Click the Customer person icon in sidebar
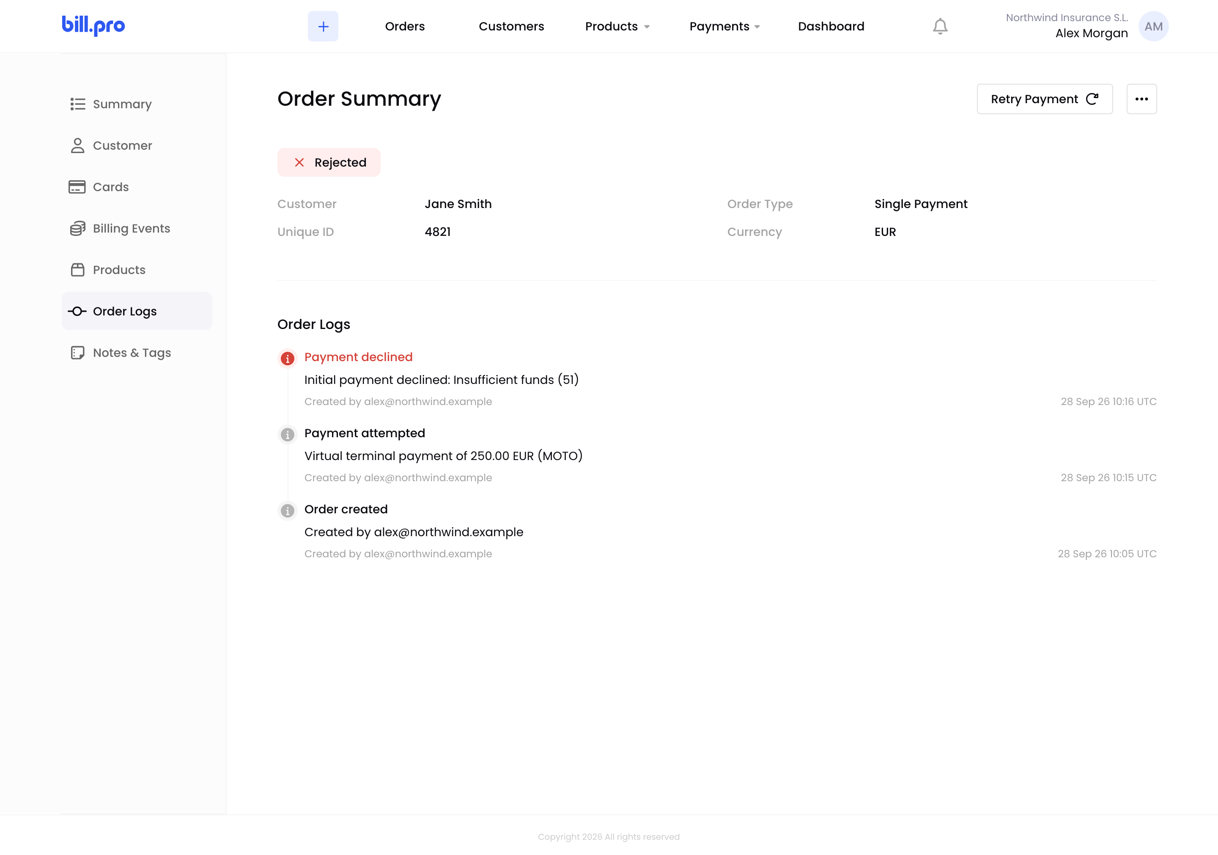This screenshot has height=855, width=1218. (77, 145)
